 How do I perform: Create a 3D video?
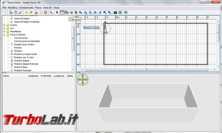pos(120,12)
